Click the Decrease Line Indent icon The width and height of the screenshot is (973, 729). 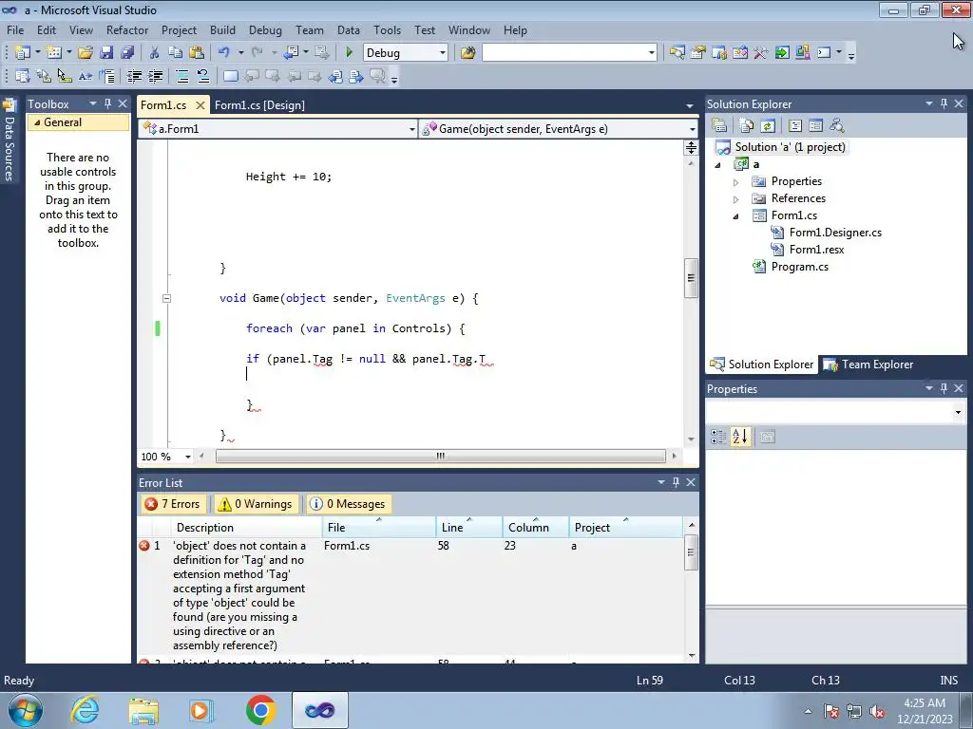click(134, 76)
